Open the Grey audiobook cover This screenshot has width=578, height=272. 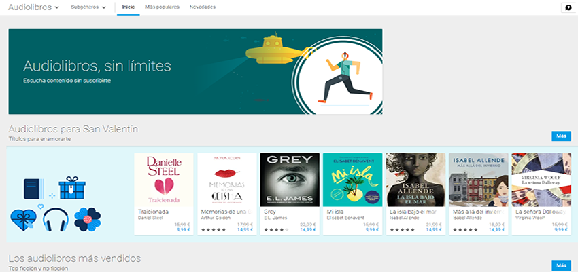[x=289, y=180]
